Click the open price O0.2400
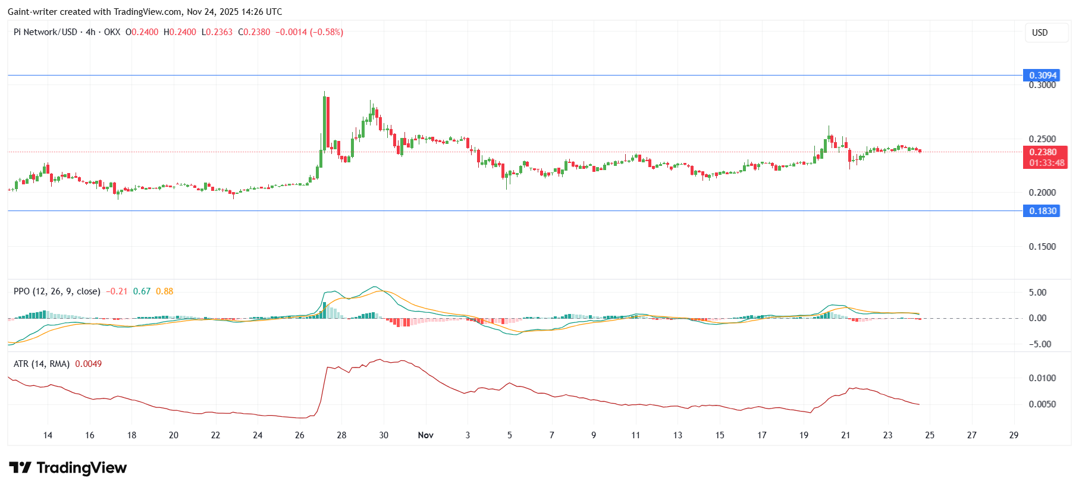 142,32
